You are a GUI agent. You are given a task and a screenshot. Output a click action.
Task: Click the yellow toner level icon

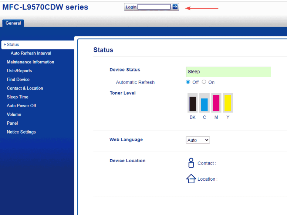point(228,103)
